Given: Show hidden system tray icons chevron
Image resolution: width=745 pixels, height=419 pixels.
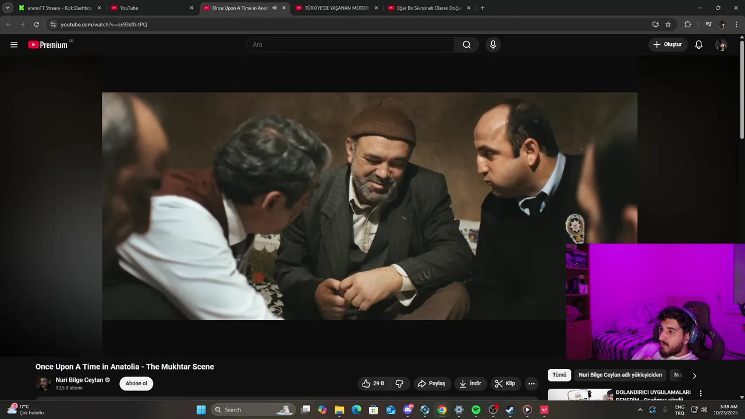Looking at the screenshot, I should 640,410.
